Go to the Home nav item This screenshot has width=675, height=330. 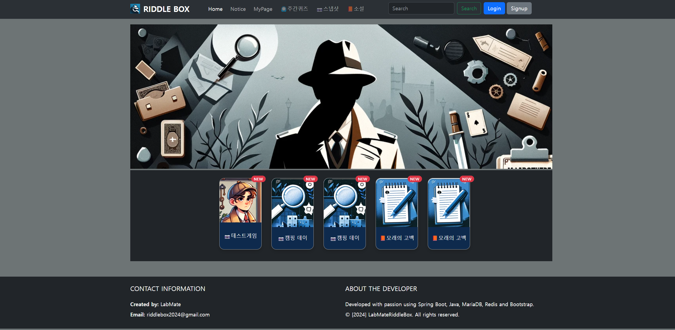(215, 9)
